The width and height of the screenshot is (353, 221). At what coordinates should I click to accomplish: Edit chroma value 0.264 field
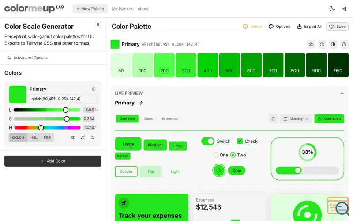click(89, 118)
